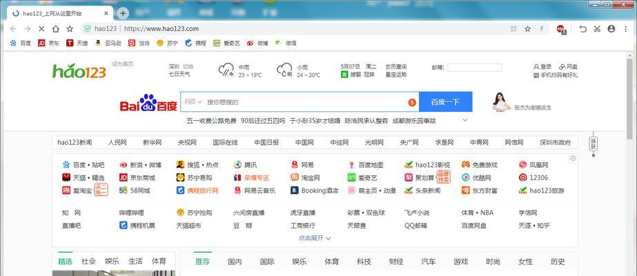This screenshot has height=276, width=637.
Task: Open the 爱奇艺 bookmark
Action: click(226, 43)
